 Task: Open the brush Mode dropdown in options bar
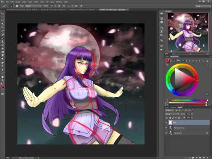[33, 6]
